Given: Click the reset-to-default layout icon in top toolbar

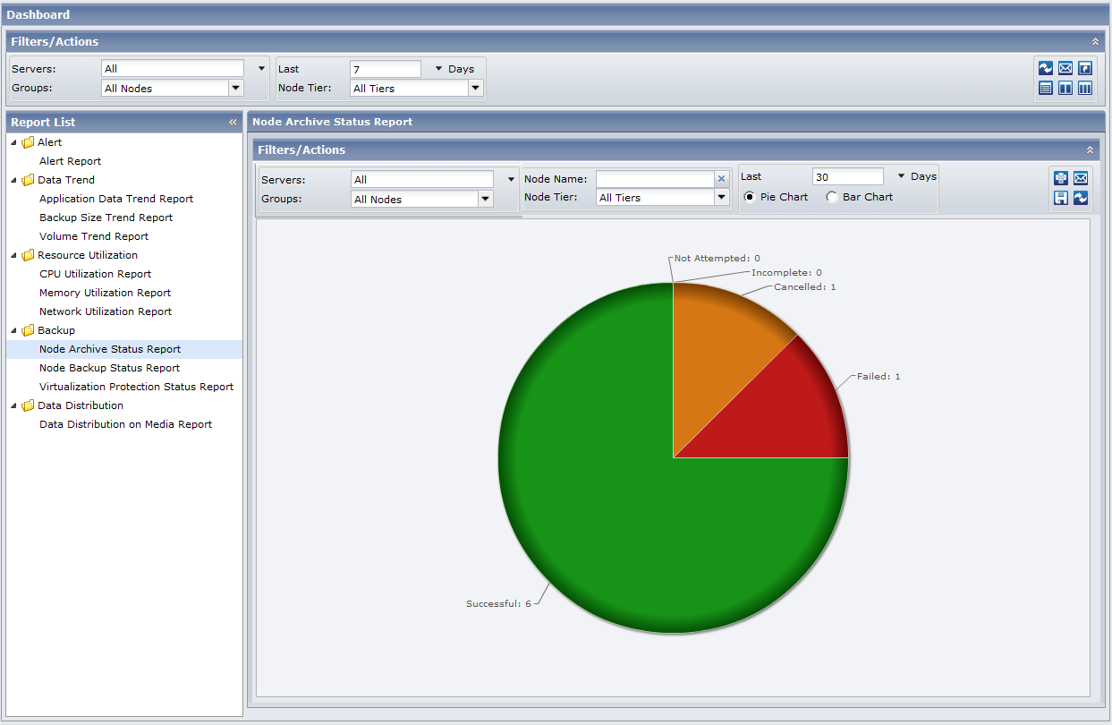Looking at the screenshot, I should pyautogui.click(x=1085, y=68).
